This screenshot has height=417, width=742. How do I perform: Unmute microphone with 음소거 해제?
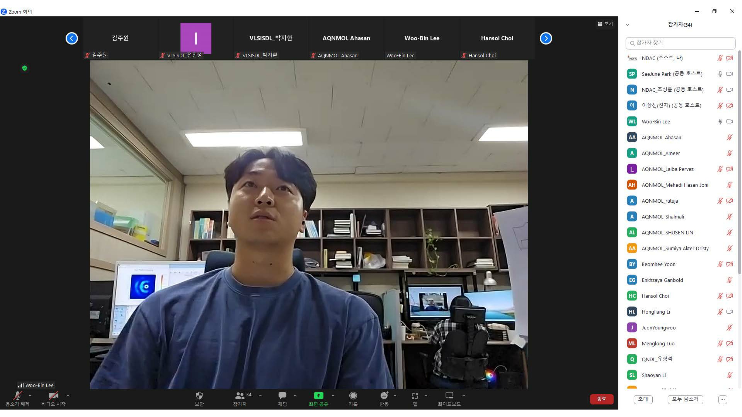tap(17, 396)
